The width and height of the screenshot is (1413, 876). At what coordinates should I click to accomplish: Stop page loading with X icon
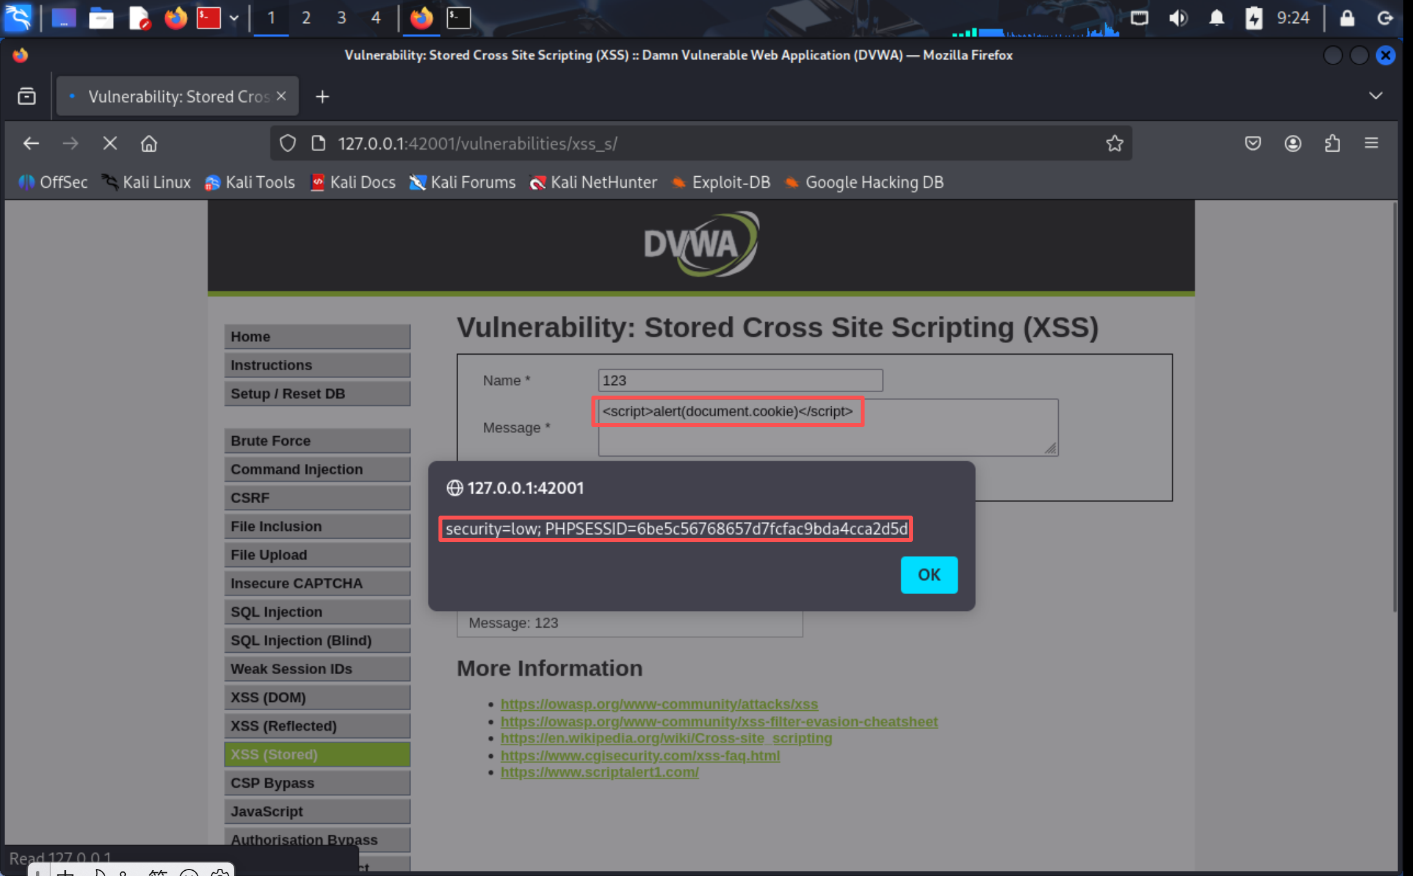(x=110, y=143)
